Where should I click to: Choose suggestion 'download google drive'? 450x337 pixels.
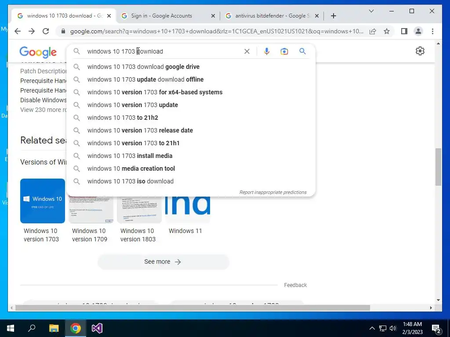[x=191, y=67]
